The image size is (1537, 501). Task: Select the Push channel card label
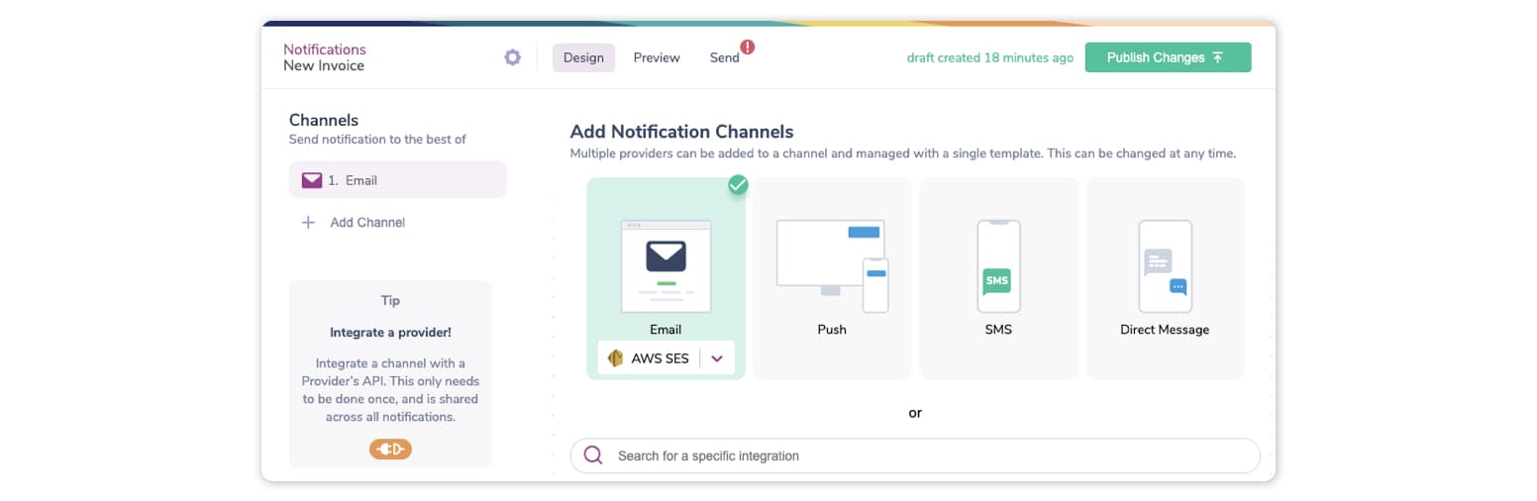(832, 330)
